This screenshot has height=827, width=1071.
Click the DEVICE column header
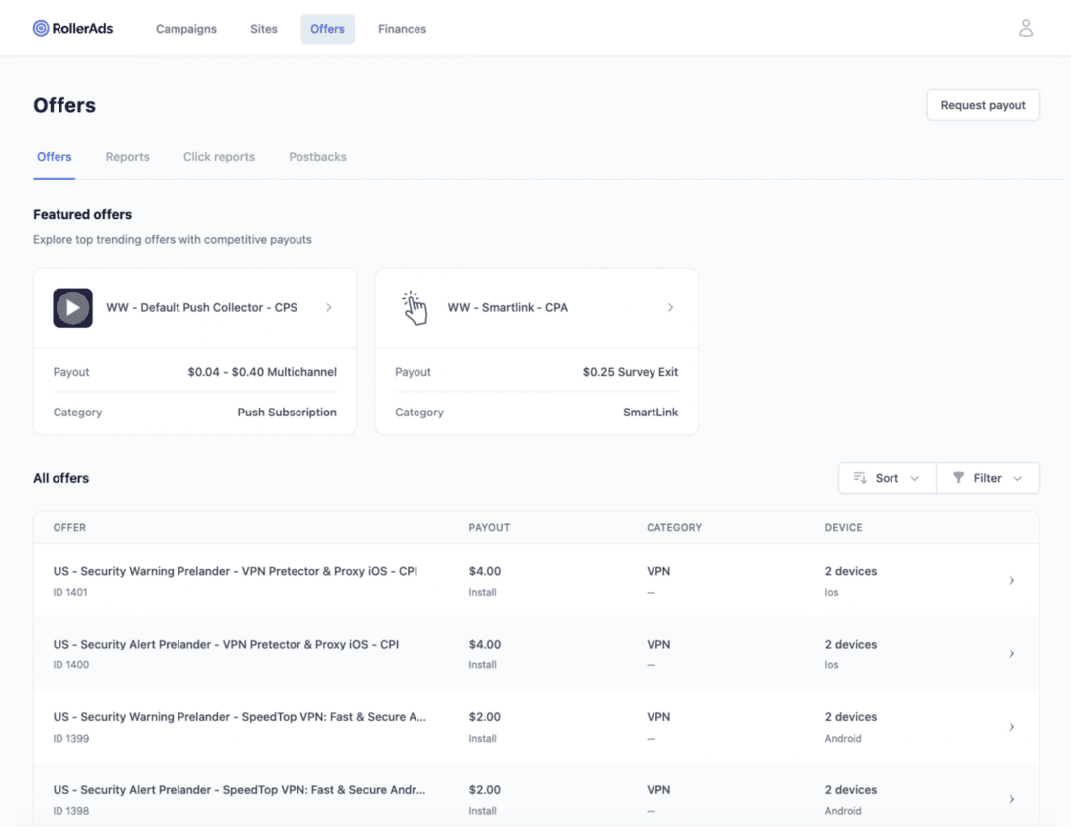[x=844, y=528]
